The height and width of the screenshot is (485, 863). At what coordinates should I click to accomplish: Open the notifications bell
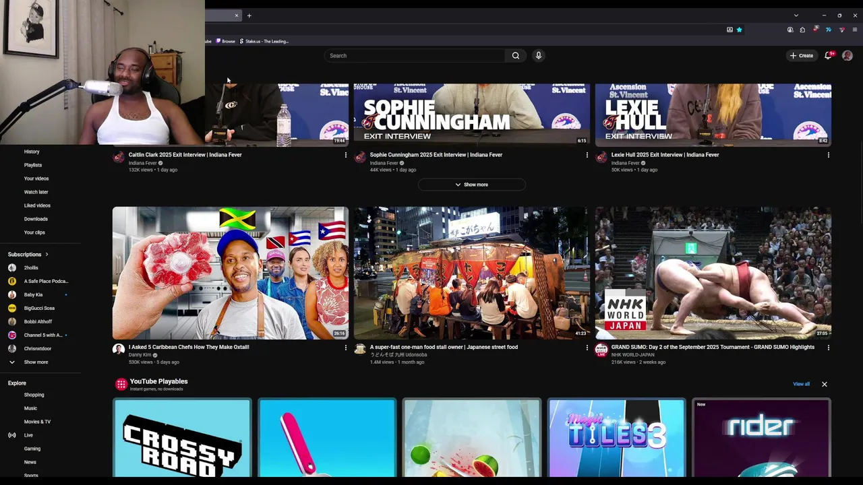click(829, 56)
